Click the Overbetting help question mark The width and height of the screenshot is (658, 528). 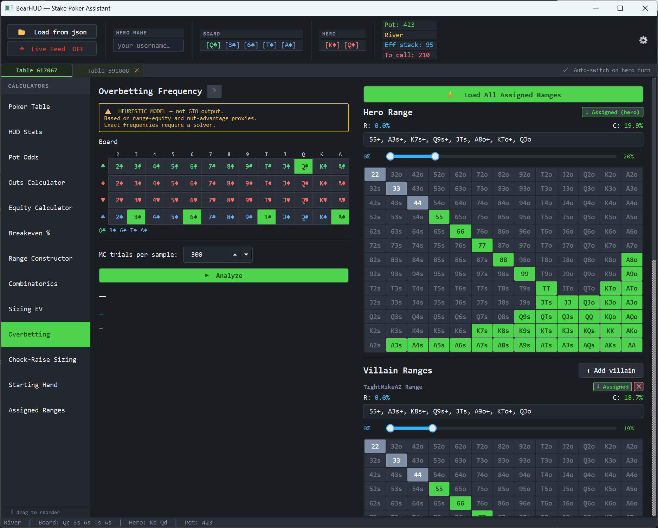(x=214, y=91)
